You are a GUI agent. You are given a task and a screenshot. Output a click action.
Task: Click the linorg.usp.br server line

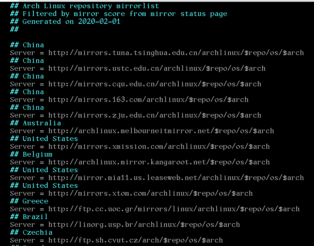125,225
